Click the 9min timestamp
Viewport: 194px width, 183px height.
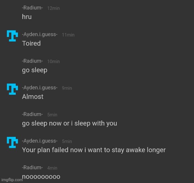(67, 88)
